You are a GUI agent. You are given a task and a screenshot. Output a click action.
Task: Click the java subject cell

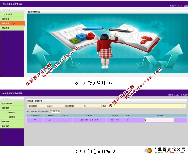tap(51, 120)
